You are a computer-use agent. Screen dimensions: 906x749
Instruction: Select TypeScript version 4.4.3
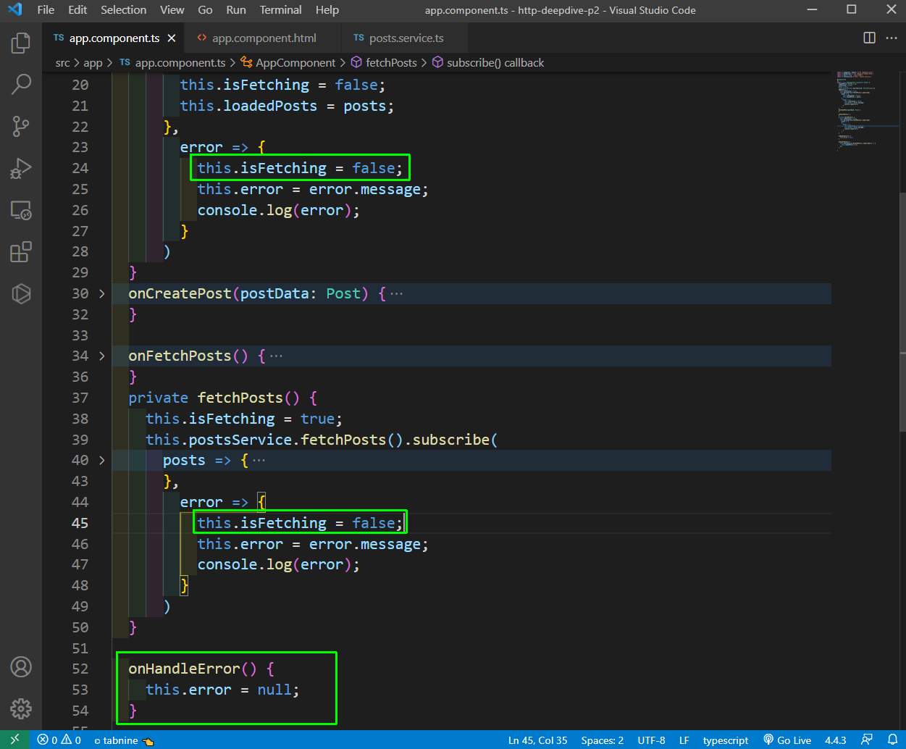(836, 740)
